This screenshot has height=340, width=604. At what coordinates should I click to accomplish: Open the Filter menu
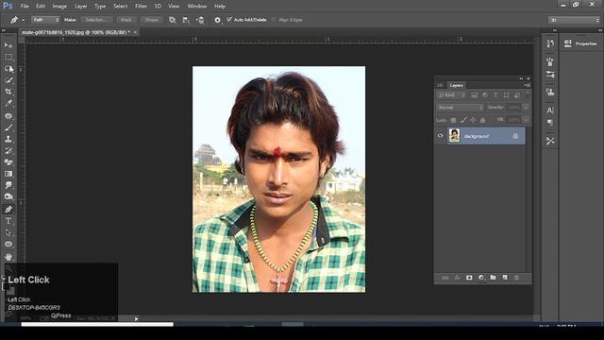[141, 7]
